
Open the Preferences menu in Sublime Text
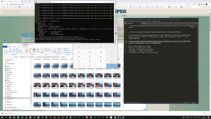[155, 21]
